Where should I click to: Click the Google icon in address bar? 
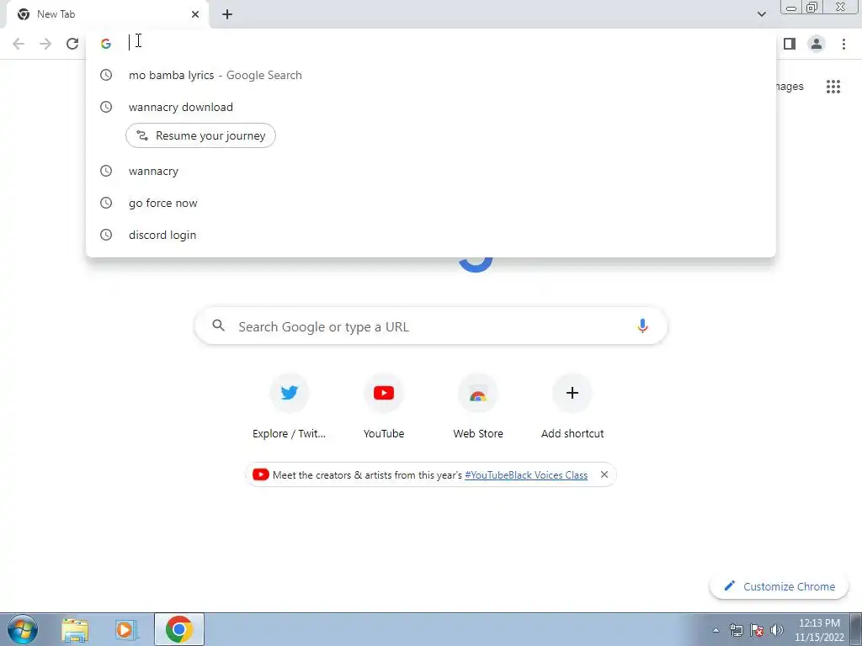[106, 44]
